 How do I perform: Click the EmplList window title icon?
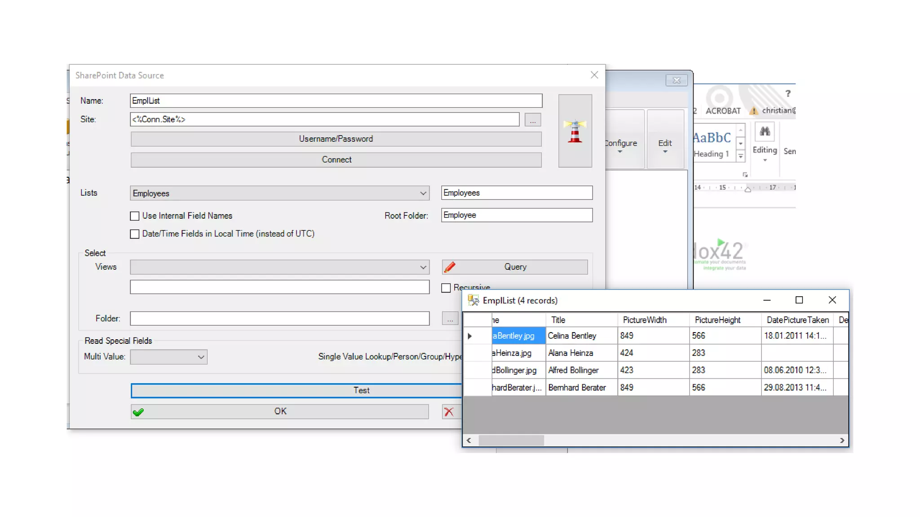coord(473,300)
